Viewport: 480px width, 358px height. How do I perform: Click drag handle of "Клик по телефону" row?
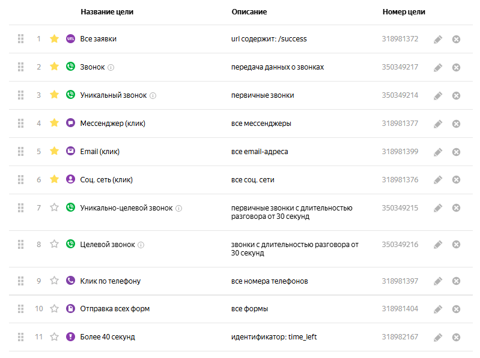click(x=20, y=281)
